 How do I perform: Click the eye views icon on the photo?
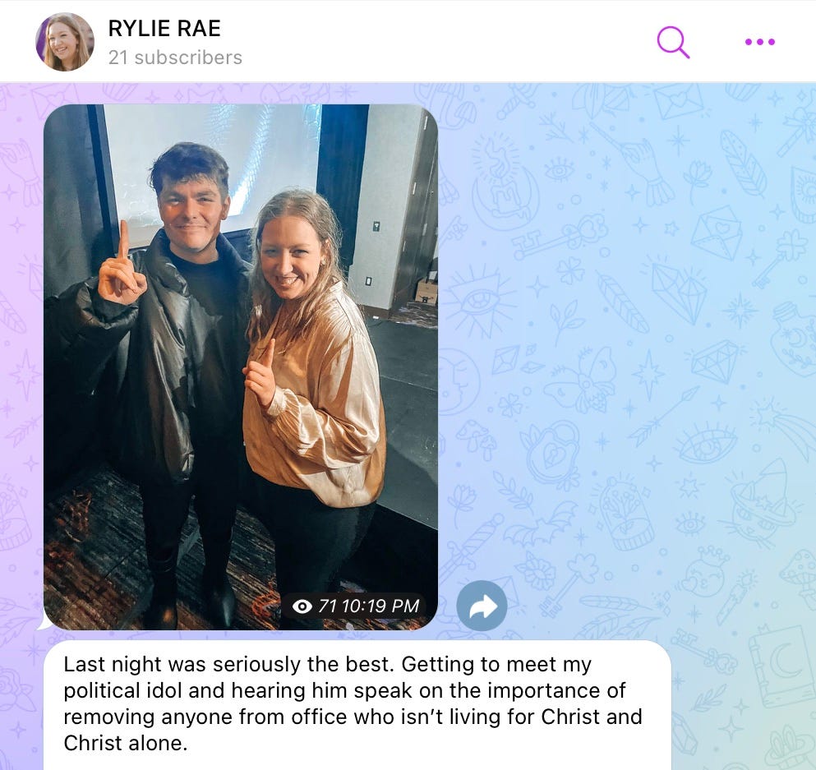(x=302, y=606)
